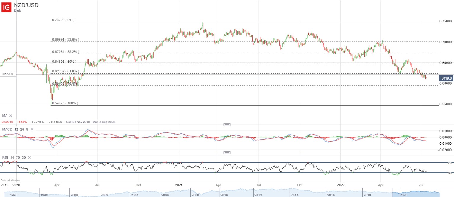This screenshot has width=454, height=197.
Task: Click the red IG logo
Action: (7, 7)
